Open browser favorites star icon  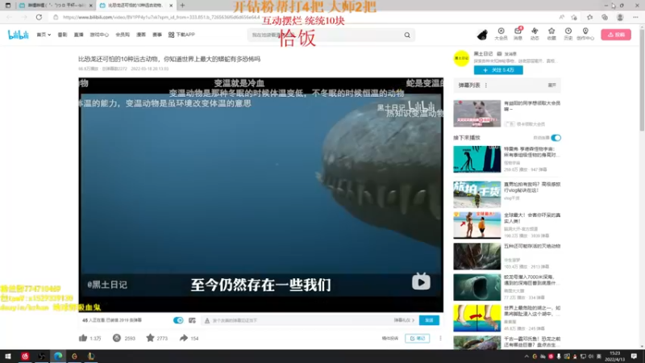[589, 17]
